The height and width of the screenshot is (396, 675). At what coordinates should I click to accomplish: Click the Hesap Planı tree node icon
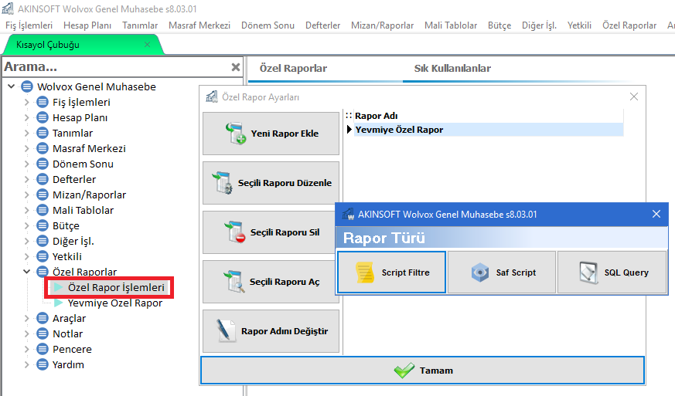point(43,117)
